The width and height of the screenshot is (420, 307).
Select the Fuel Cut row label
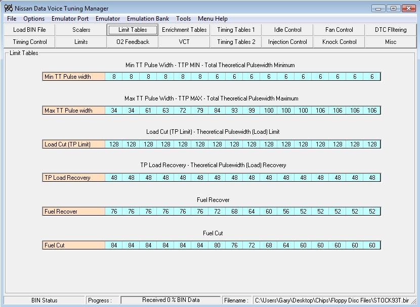pos(74,245)
